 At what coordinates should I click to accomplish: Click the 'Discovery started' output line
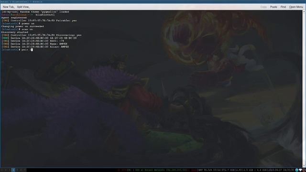[x=15, y=32]
